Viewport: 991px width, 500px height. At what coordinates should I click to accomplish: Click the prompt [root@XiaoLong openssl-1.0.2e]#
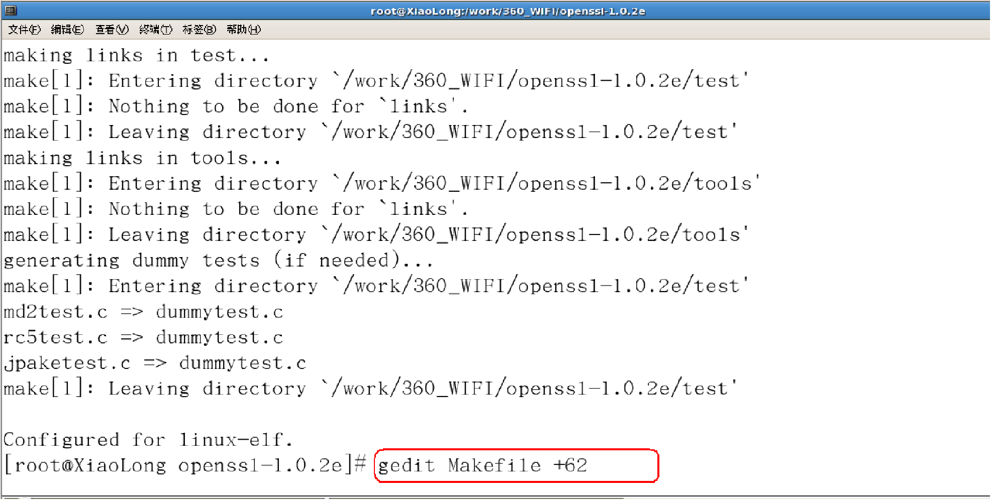pos(185,465)
